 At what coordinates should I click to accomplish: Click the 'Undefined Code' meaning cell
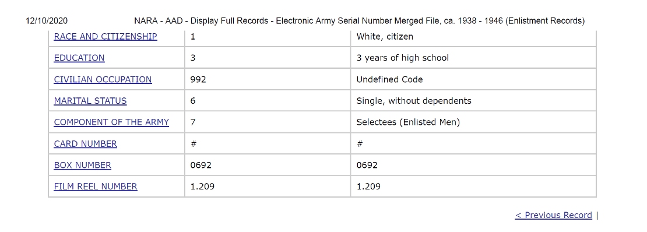click(473, 79)
